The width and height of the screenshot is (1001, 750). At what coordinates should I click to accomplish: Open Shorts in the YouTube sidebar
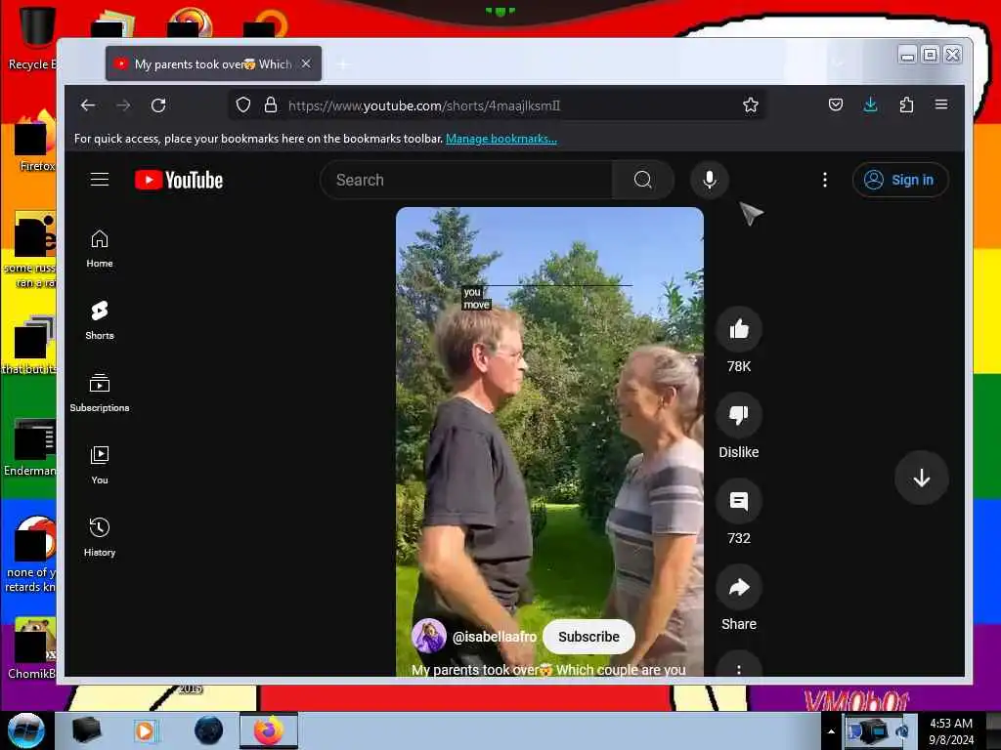(100, 320)
